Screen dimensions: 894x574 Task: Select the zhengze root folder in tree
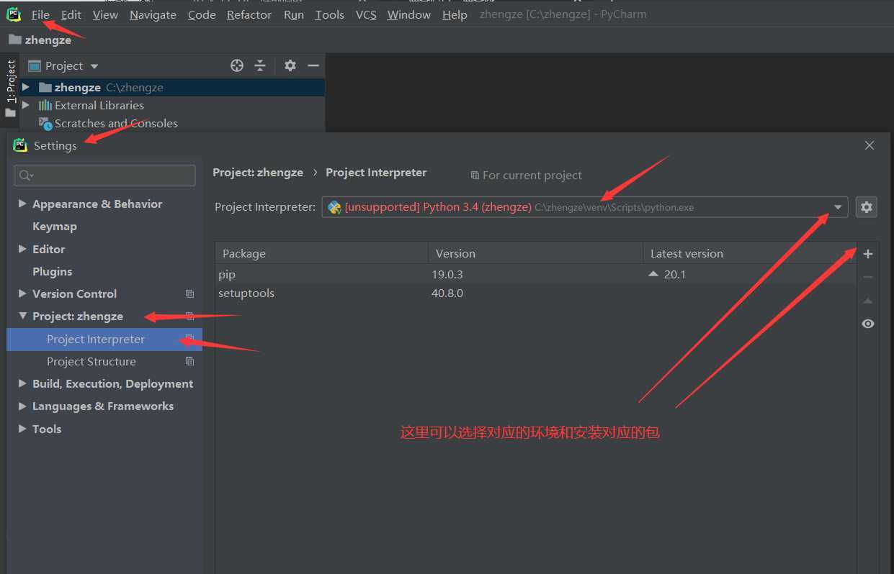click(x=173, y=87)
